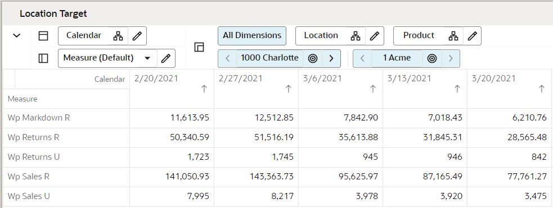Click the up arrow under 3/6/2021

coord(373,89)
